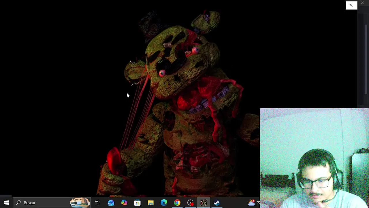Open the Windows Start menu
The width and height of the screenshot is (369, 208).
6,203
